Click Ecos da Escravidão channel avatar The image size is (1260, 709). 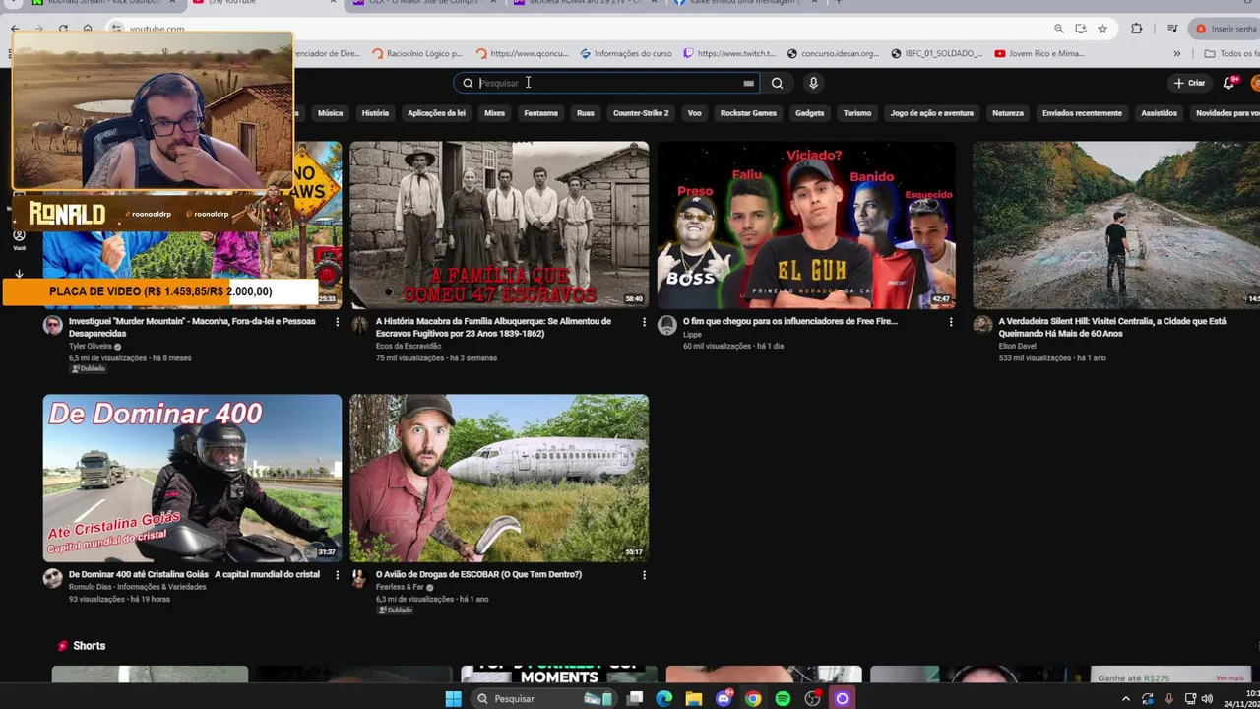click(360, 325)
